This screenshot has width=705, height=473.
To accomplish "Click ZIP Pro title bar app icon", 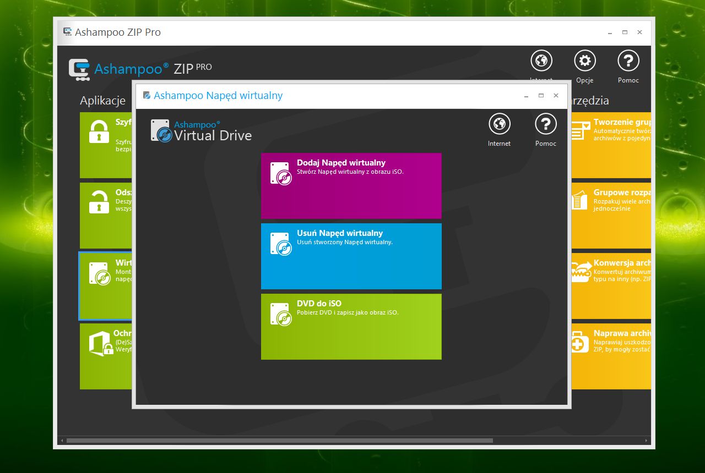I will coord(68,32).
